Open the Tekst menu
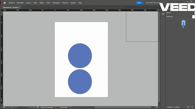The width and height of the screenshot is (195, 109). (x=35, y=3)
